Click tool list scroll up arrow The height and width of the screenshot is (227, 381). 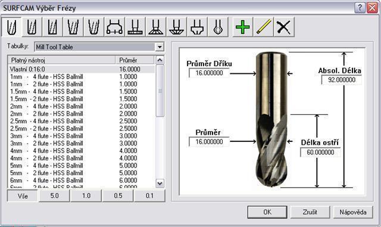pyautogui.click(x=160, y=60)
